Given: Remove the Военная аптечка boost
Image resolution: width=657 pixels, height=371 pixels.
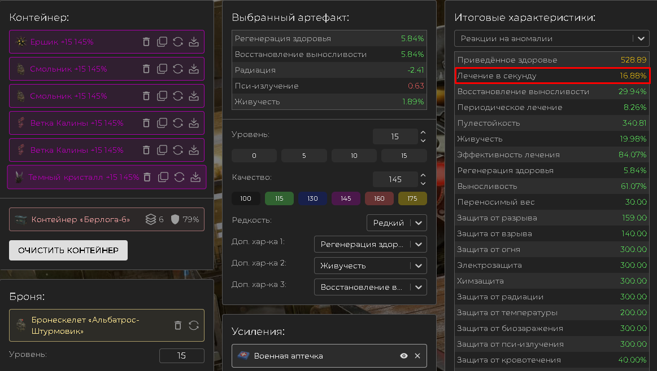Looking at the screenshot, I should click(x=417, y=356).
